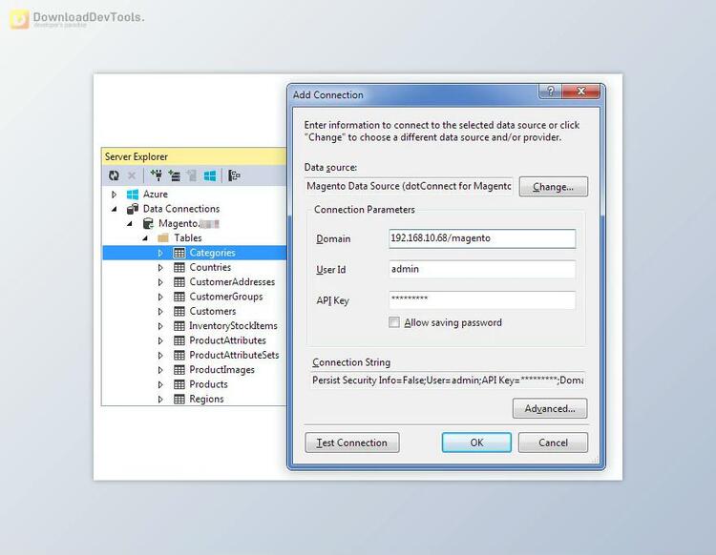Image resolution: width=716 pixels, height=555 pixels.
Task: Collapse the Data Connections node
Action: click(115, 209)
